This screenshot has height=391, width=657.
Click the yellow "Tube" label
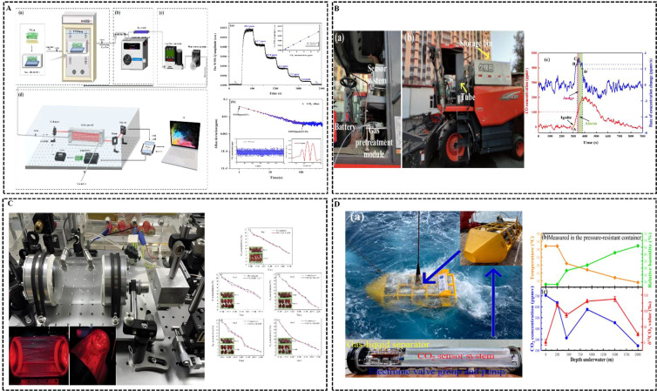coord(467,97)
